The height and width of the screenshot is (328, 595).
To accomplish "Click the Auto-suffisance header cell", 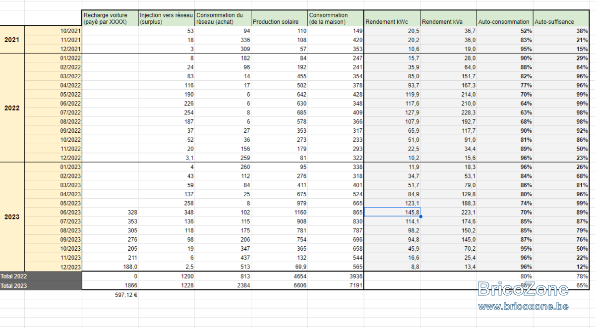I will (561, 18).
